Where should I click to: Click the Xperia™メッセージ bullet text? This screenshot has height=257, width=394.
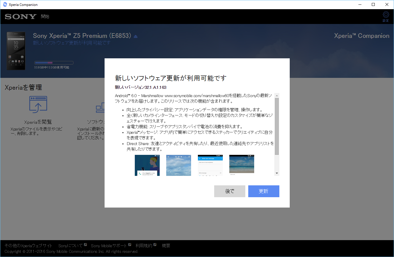[200, 135]
